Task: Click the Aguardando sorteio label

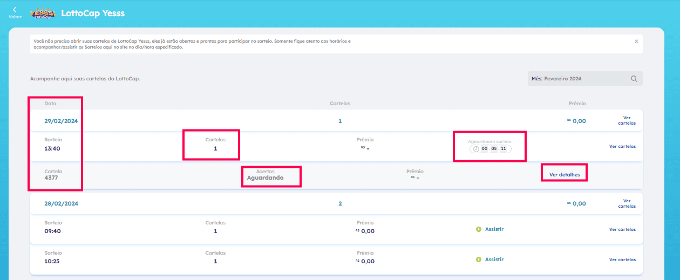Action: coord(489,141)
